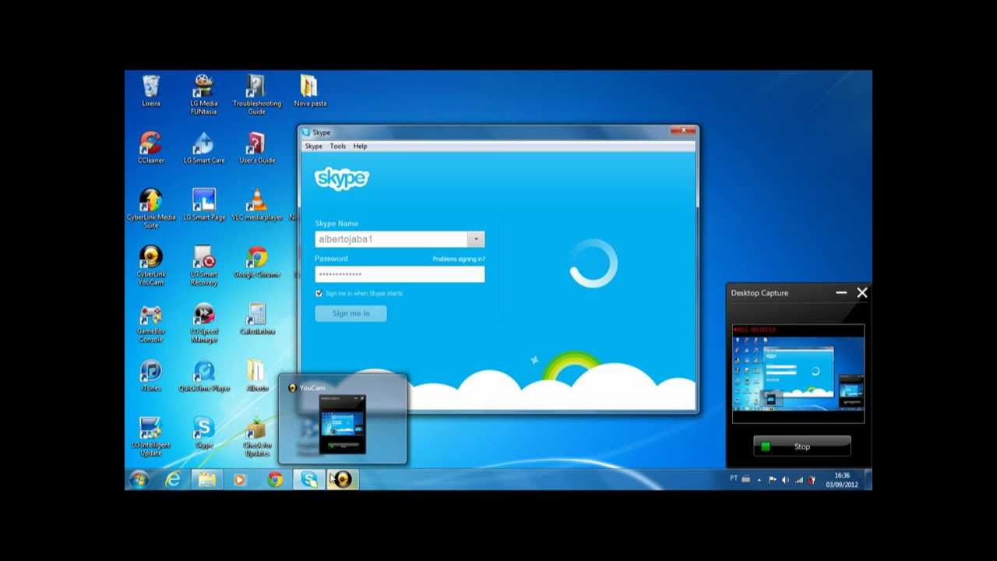Image resolution: width=997 pixels, height=561 pixels.
Task: Open LG Speed Manager shortcut
Action: 204,323
